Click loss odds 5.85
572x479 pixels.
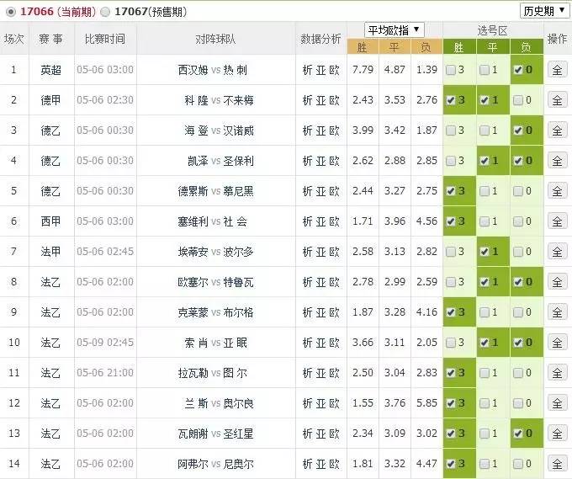click(426, 402)
